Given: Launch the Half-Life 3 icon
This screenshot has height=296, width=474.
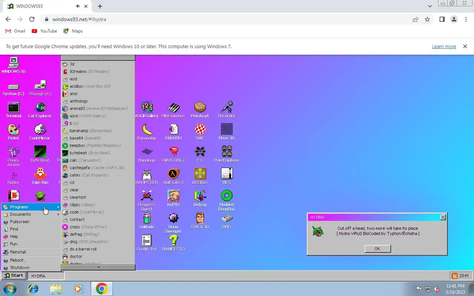Looking at the screenshot, I should coord(173,176).
